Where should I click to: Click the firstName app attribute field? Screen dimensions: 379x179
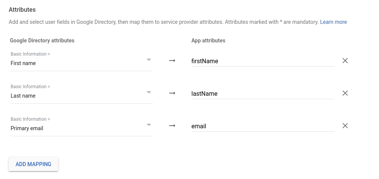(262, 61)
